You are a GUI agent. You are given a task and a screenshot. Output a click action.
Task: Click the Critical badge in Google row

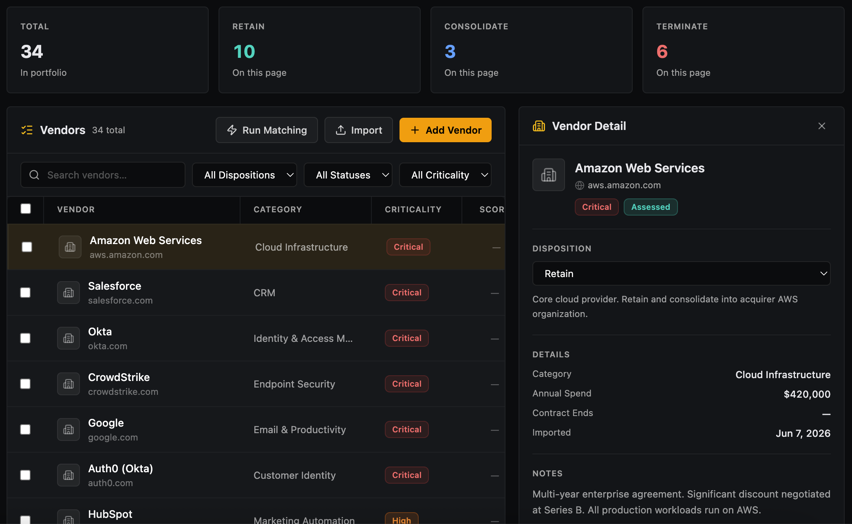click(407, 429)
